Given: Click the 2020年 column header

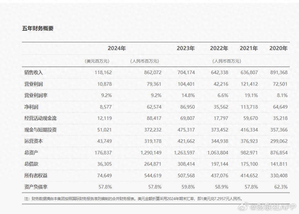Looking at the screenshot, I should click(278, 48).
